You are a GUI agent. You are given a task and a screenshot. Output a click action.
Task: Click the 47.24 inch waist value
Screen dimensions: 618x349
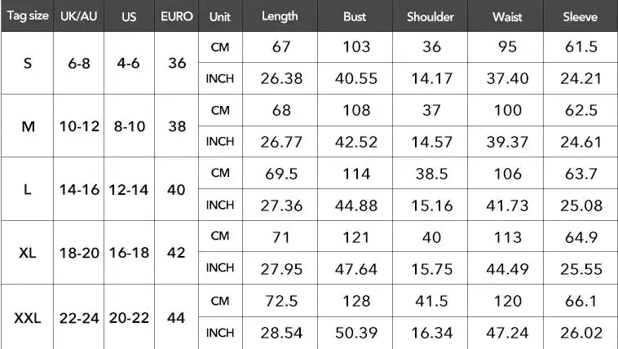pos(507,333)
